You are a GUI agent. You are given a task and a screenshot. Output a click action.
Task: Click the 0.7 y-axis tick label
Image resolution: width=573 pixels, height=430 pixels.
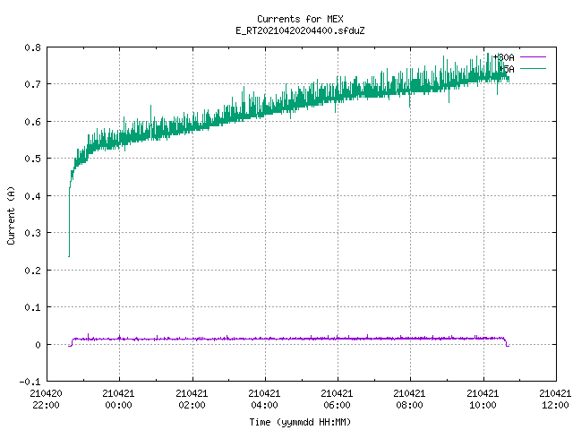[32, 84]
